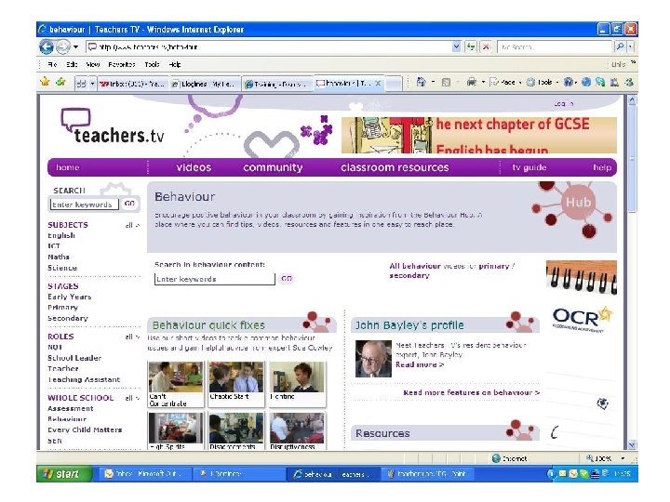670x502 pixels.
Task: Open the Page command bar dropdown
Action: pyautogui.click(x=505, y=82)
